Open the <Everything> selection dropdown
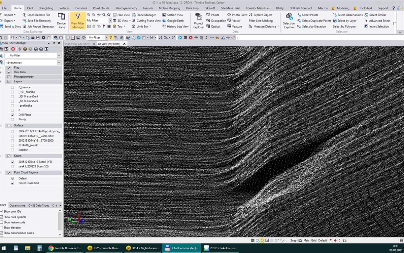The width and height of the screenshot is (404, 253). (59, 62)
